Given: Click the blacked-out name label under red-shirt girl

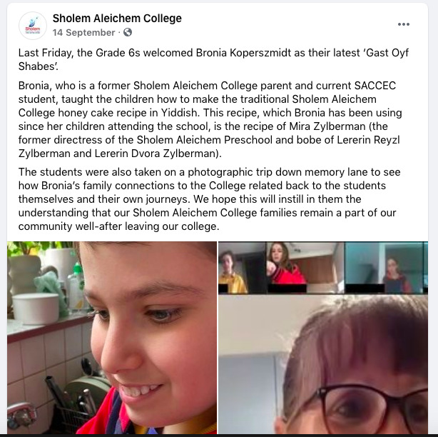Looking at the screenshot, I should pyautogui.click(x=287, y=288).
